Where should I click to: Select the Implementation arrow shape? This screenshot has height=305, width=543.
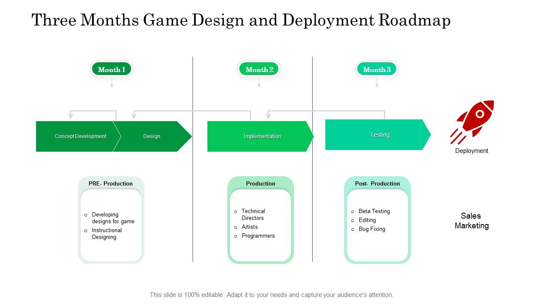(260, 136)
